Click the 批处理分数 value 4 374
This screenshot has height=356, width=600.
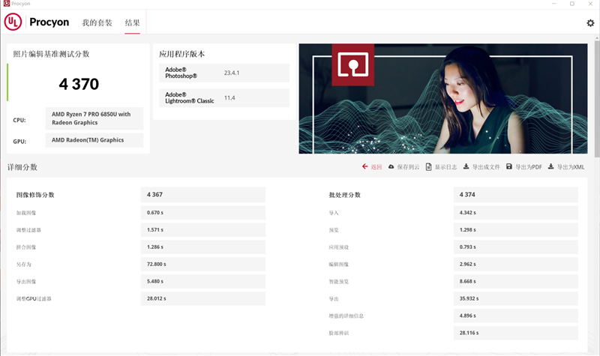click(x=516, y=195)
